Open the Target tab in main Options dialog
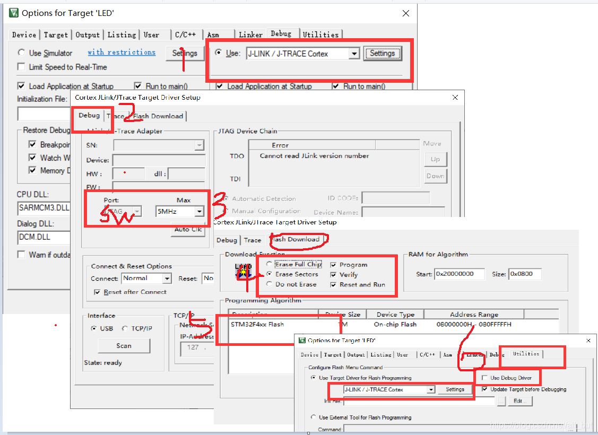The width and height of the screenshot is (598, 435). tap(56, 34)
